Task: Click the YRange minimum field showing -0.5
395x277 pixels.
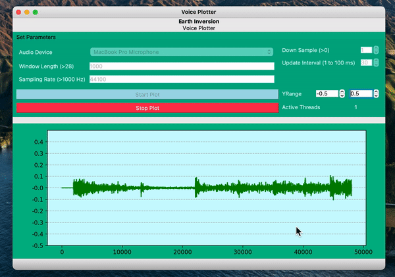Action: pos(327,93)
